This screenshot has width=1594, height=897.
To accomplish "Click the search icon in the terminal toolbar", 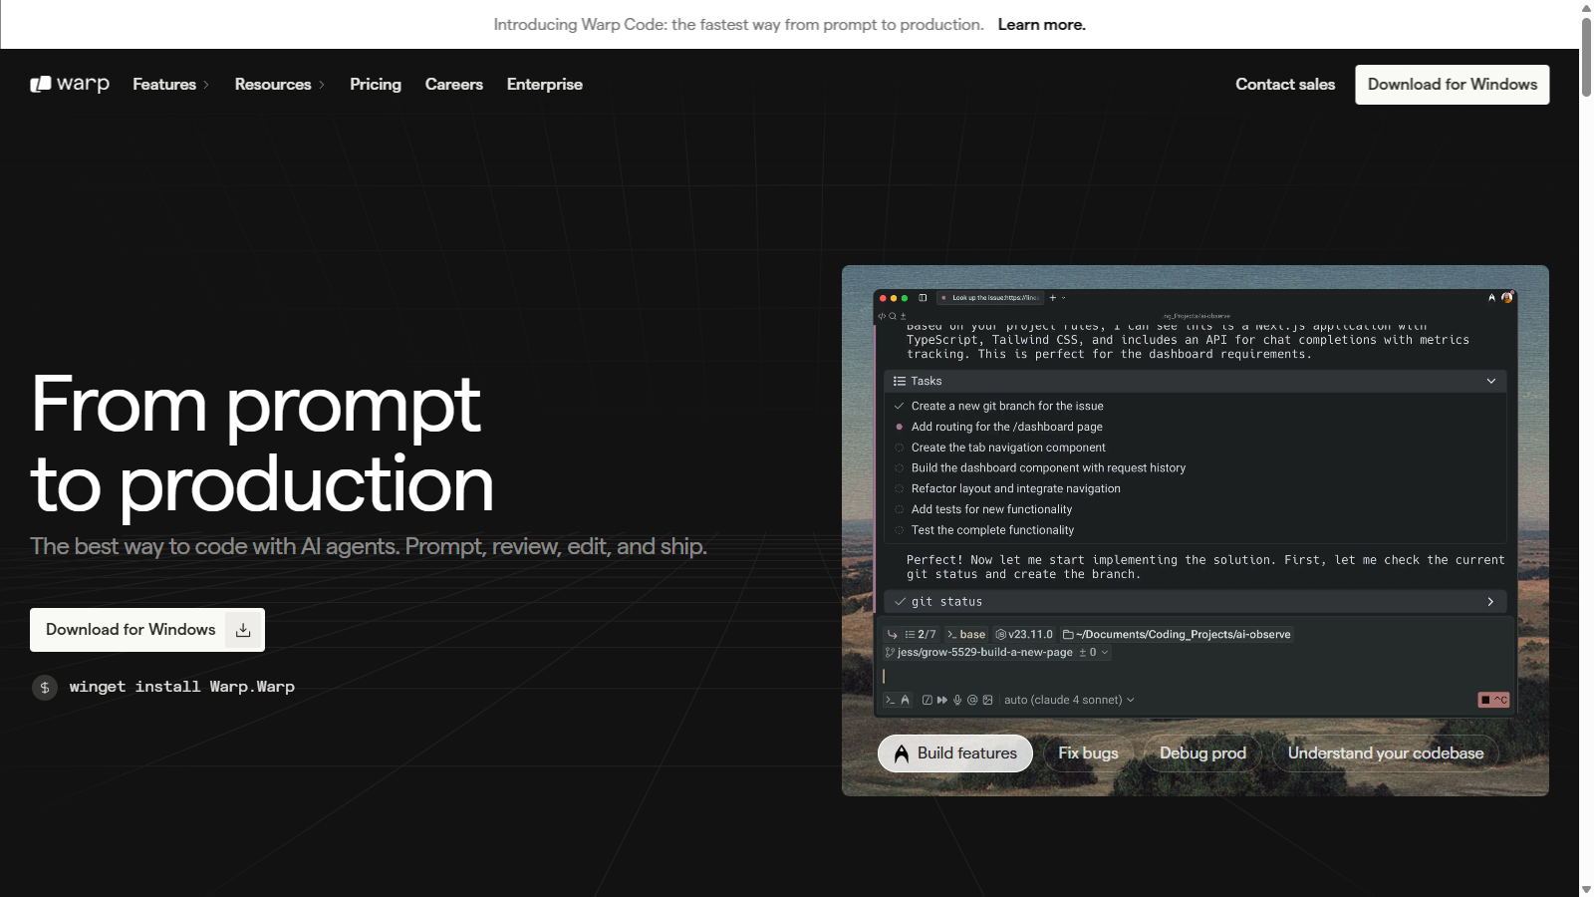I will [x=893, y=316].
